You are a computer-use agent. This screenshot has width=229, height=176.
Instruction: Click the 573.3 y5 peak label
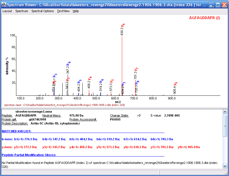pos(111,85)
